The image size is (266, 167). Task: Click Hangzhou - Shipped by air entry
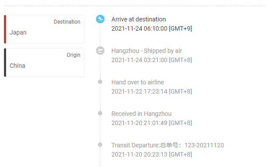(147, 51)
